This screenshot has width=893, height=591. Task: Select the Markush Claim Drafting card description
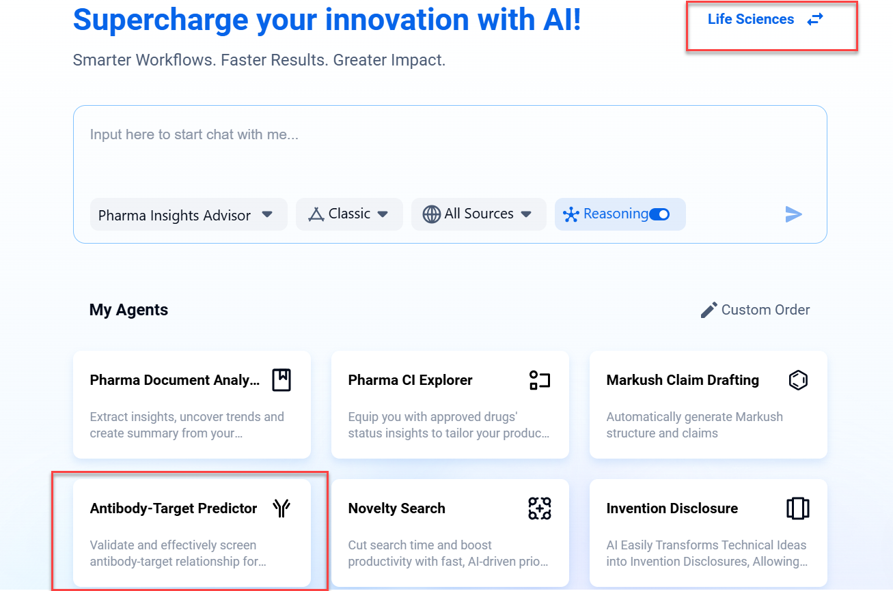tap(694, 425)
